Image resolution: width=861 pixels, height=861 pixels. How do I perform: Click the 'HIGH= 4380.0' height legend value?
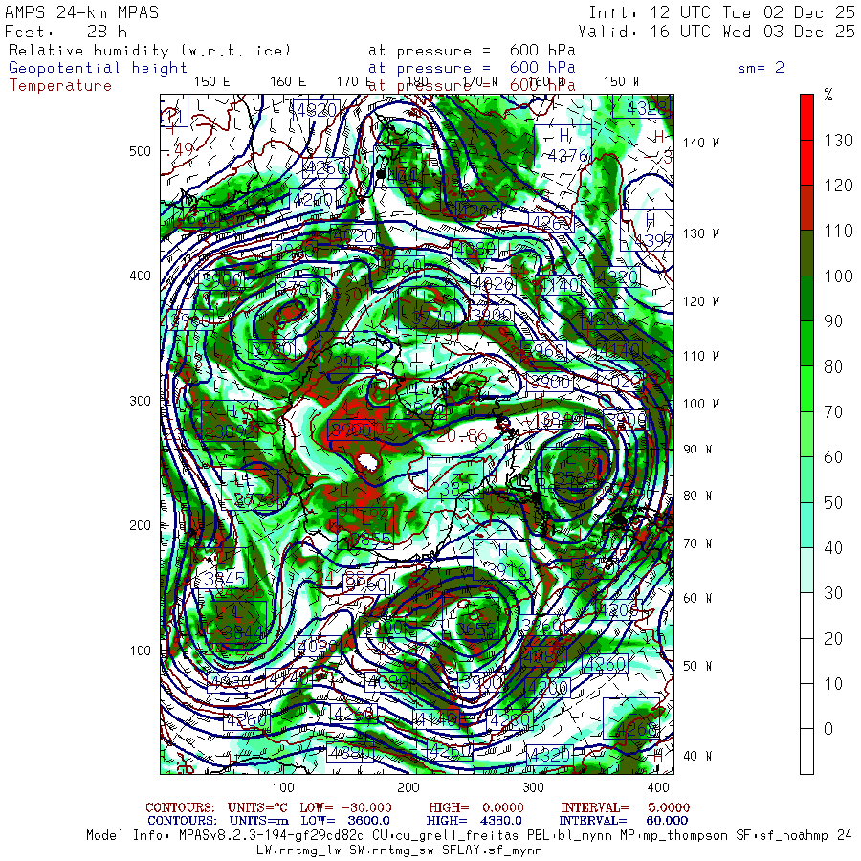tap(474, 821)
